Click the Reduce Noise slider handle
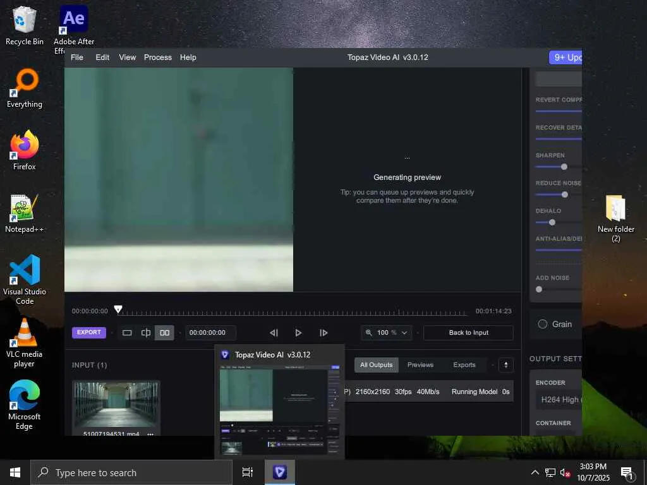Viewport: 647px width, 485px height. (x=565, y=195)
